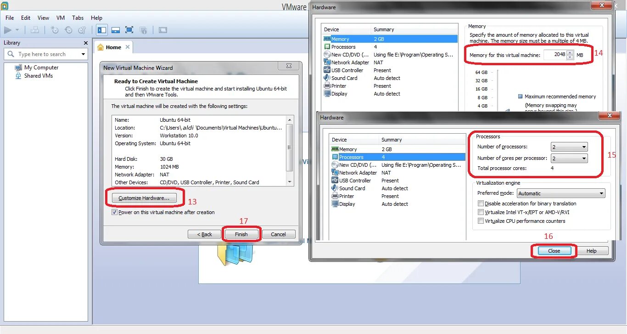Open the View menu

pos(43,18)
